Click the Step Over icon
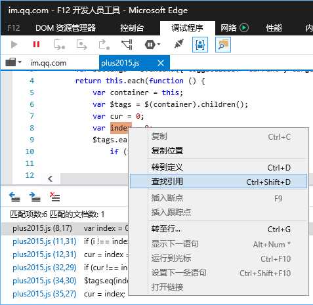The width and height of the screenshot is (313, 305). pos(81,45)
